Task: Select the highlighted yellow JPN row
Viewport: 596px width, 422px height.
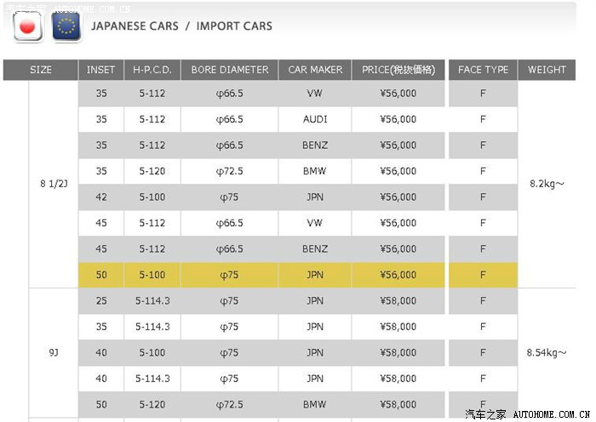Action: pyautogui.click(x=315, y=275)
